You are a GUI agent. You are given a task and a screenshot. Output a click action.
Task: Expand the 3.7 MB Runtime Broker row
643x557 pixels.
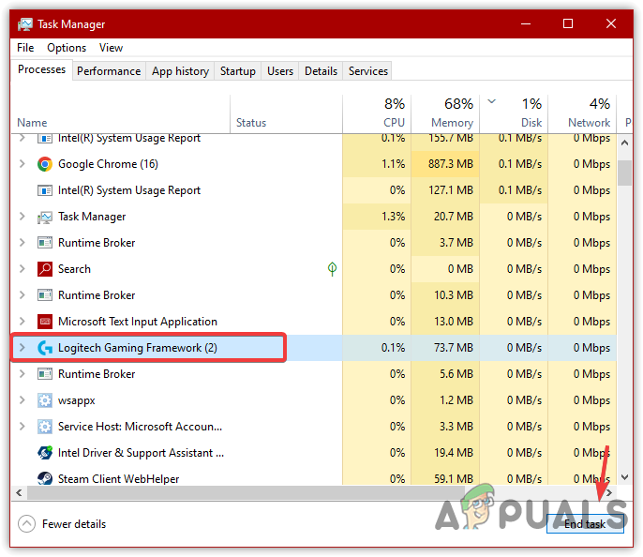click(22, 243)
